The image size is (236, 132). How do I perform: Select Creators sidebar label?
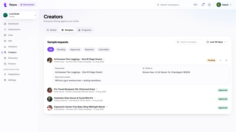[x=12, y=53]
